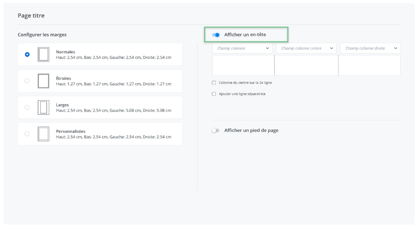The height and width of the screenshot is (228, 417).
Task: Click the Page titre section heading
Action: [x=31, y=16]
